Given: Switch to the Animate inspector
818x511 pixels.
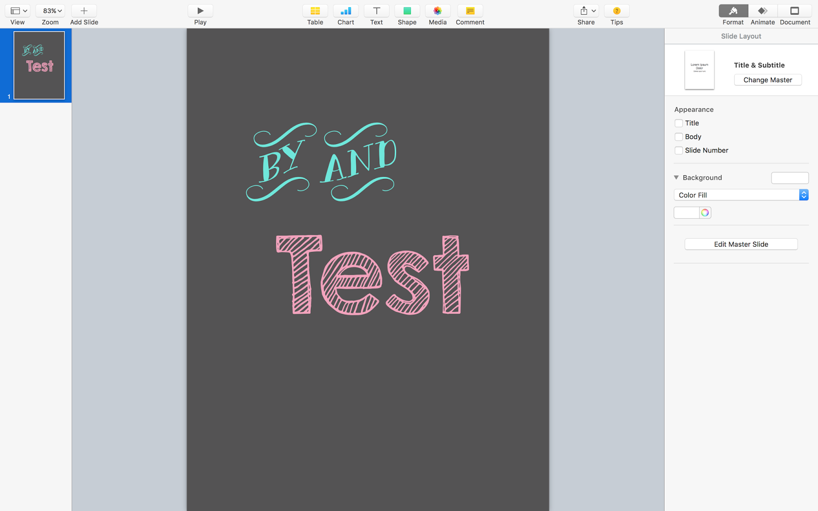Looking at the screenshot, I should 762,14.
